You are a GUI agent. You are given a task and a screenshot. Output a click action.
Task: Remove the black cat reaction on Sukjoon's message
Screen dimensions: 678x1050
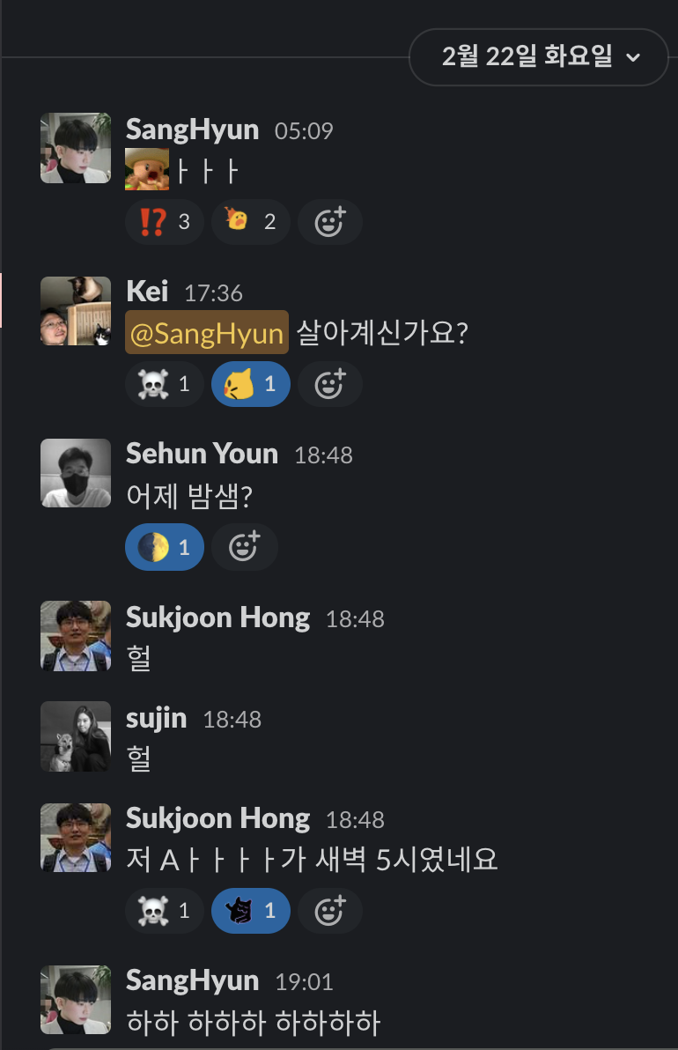(250, 911)
